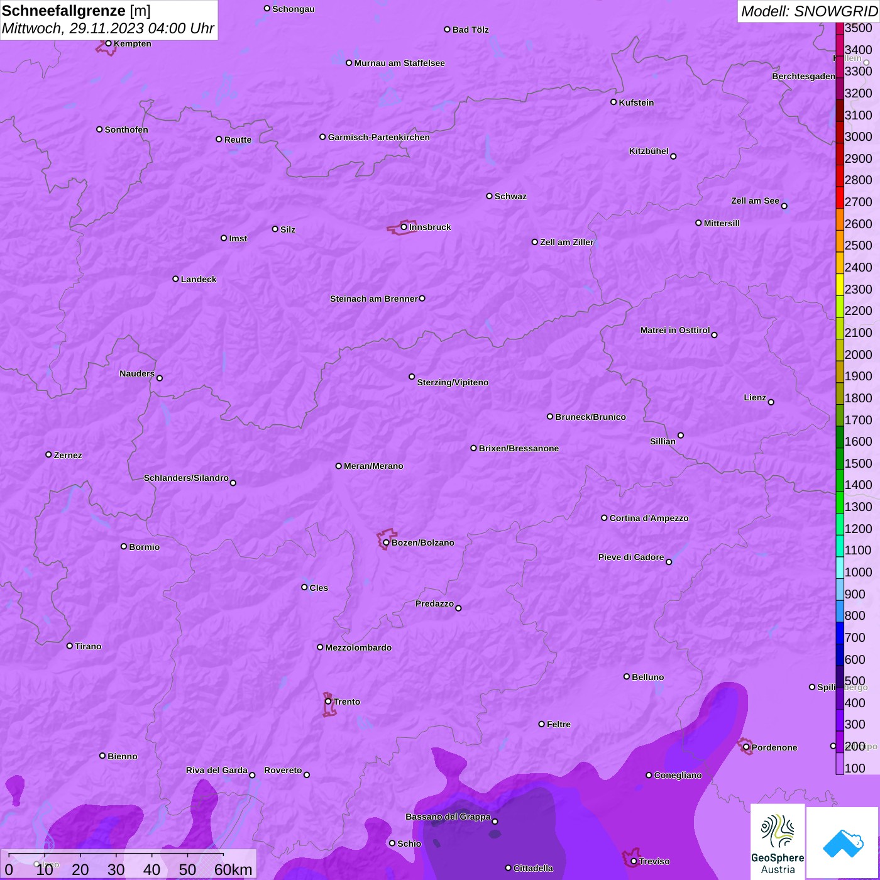Click the Brixen/Bressanone label

[x=519, y=448]
